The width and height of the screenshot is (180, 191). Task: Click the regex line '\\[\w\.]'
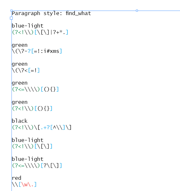[x=24, y=185]
